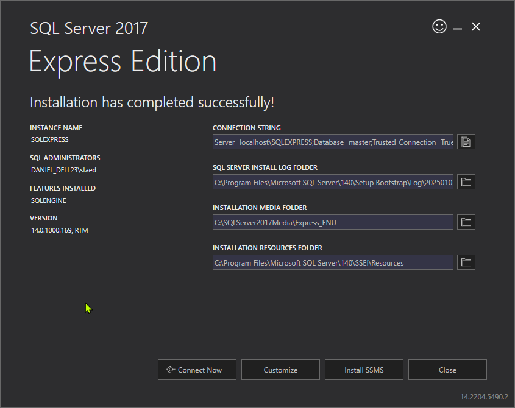Close the installer with the X icon
This screenshot has width=515, height=408.
476,27
